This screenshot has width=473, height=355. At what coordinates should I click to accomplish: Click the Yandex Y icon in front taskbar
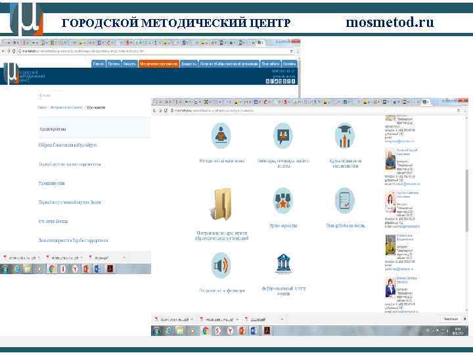tap(230, 331)
